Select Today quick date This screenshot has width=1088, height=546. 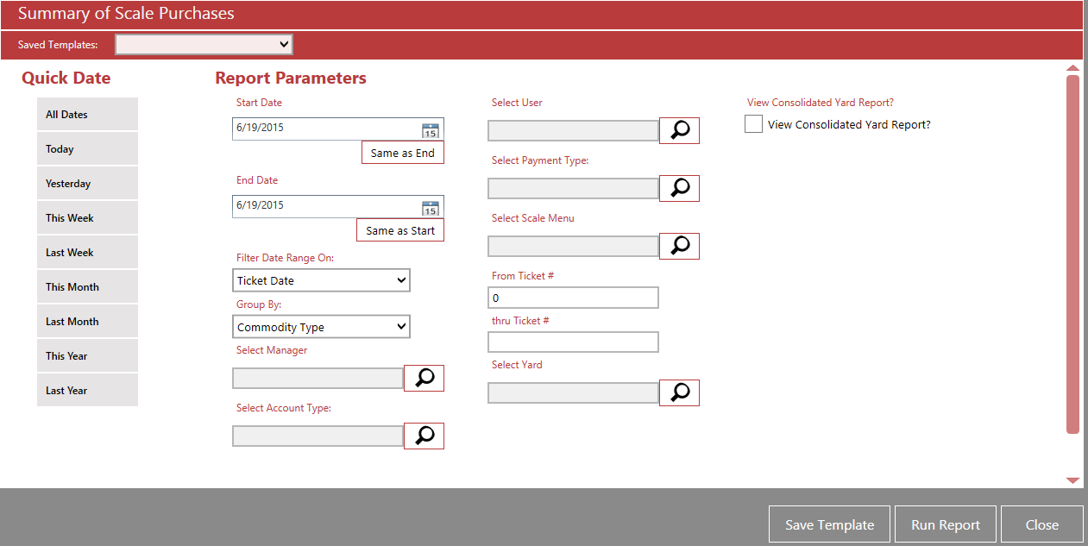click(x=87, y=148)
